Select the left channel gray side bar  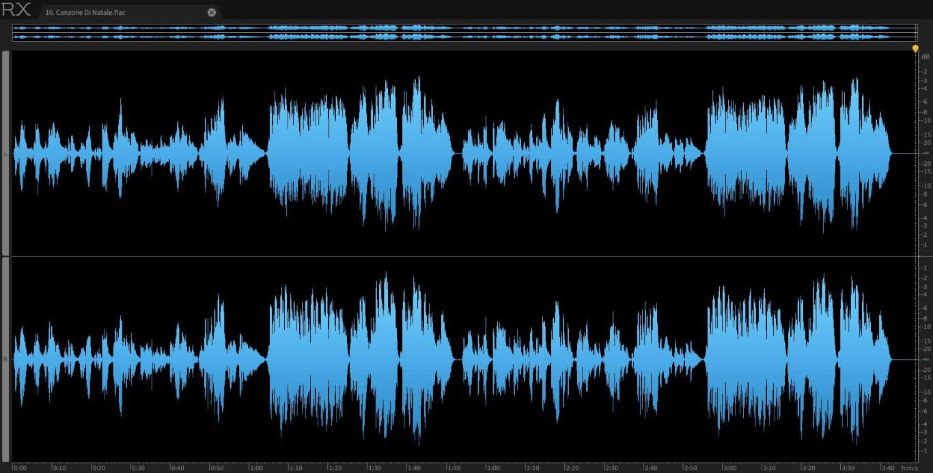click(5, 153)
